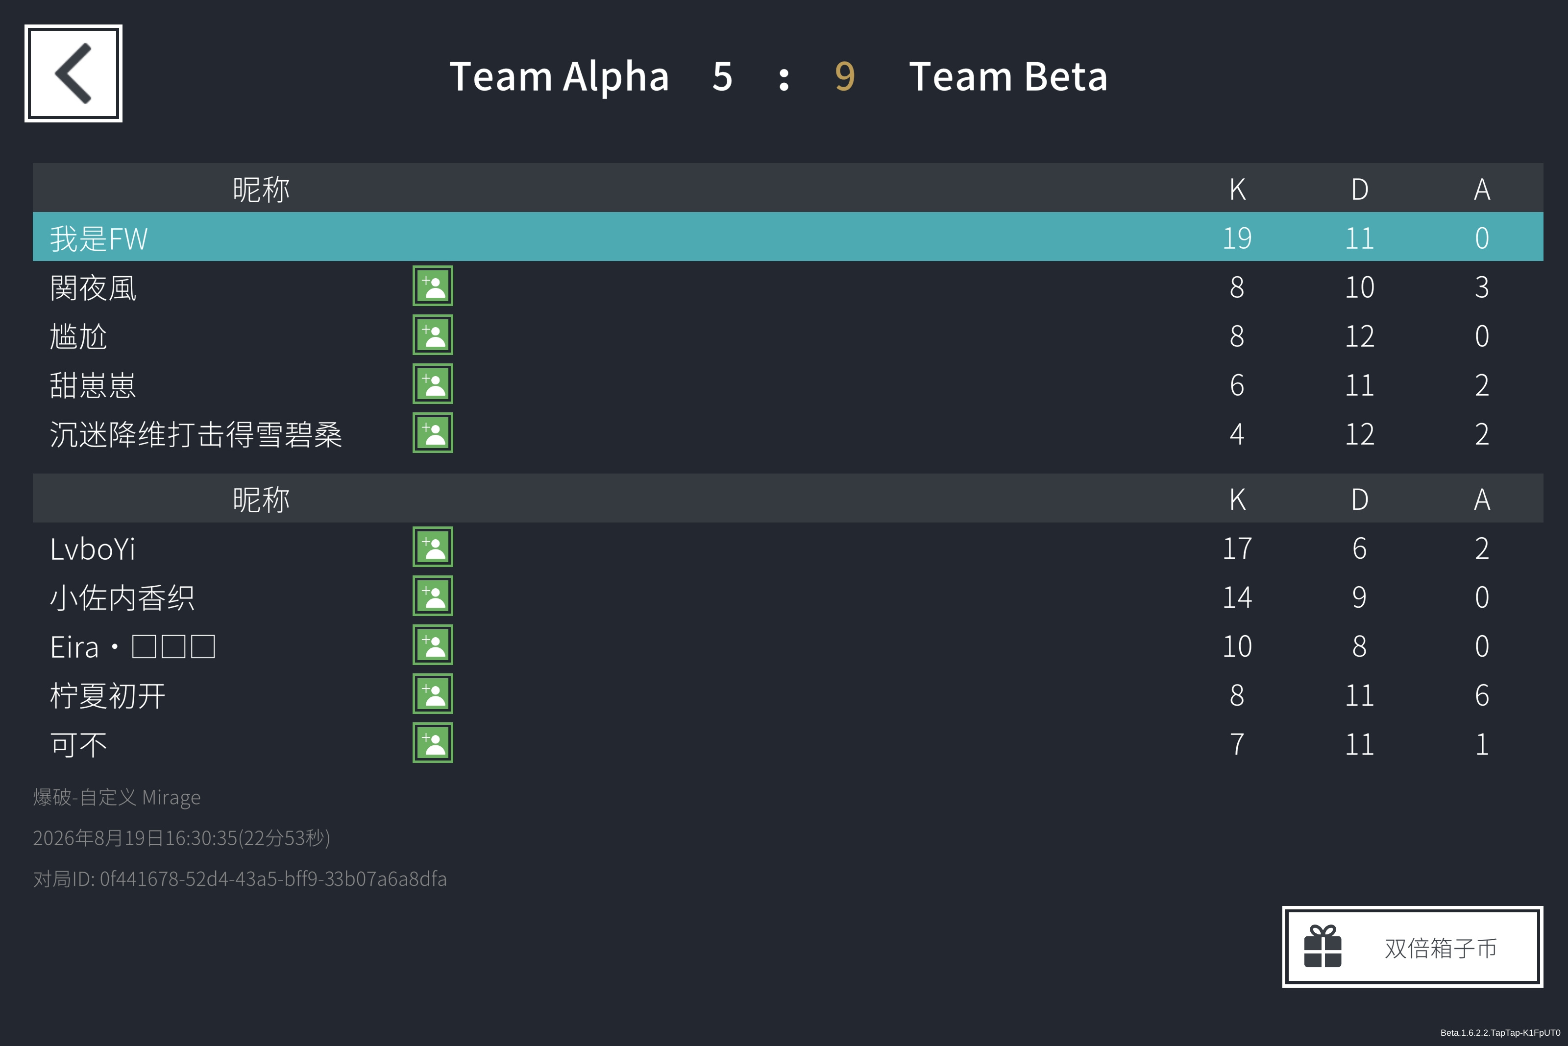Click the gift box icon
Viewport: 1568px width, 1046px height.
click(1323, 947)
